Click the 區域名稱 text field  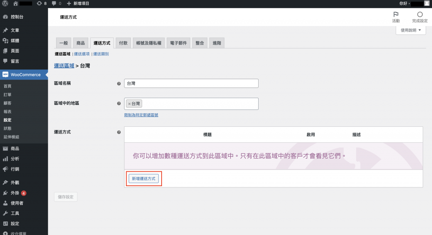tap(191, 83)
